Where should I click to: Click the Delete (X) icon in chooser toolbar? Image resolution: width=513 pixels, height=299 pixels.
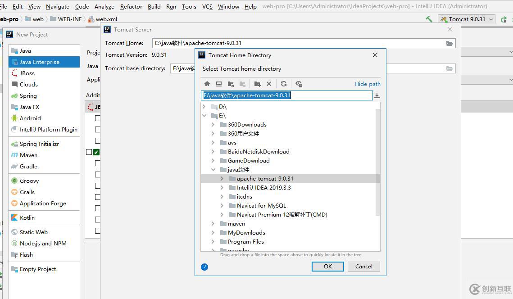click(268, 84)
